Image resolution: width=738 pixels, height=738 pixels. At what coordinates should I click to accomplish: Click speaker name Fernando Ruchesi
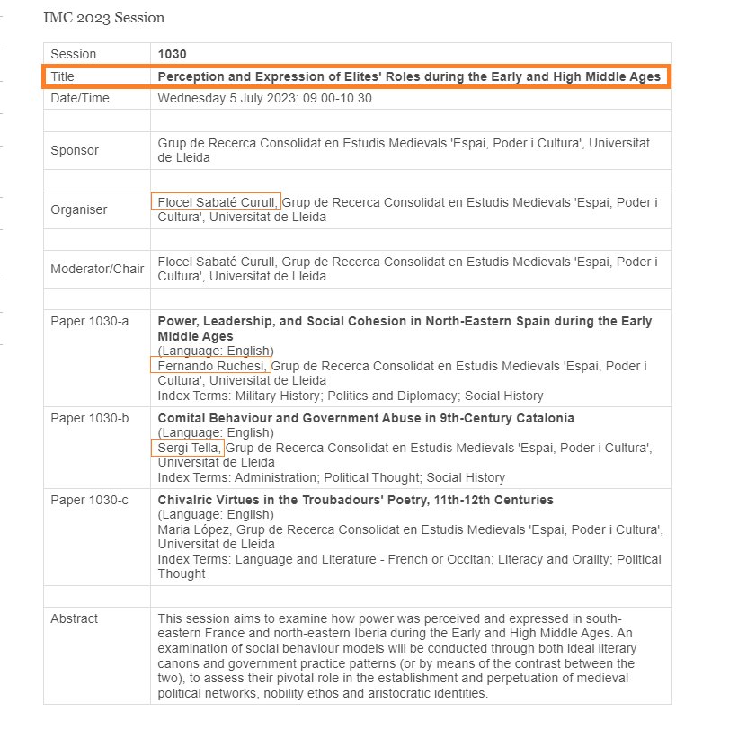click(211, 365)
